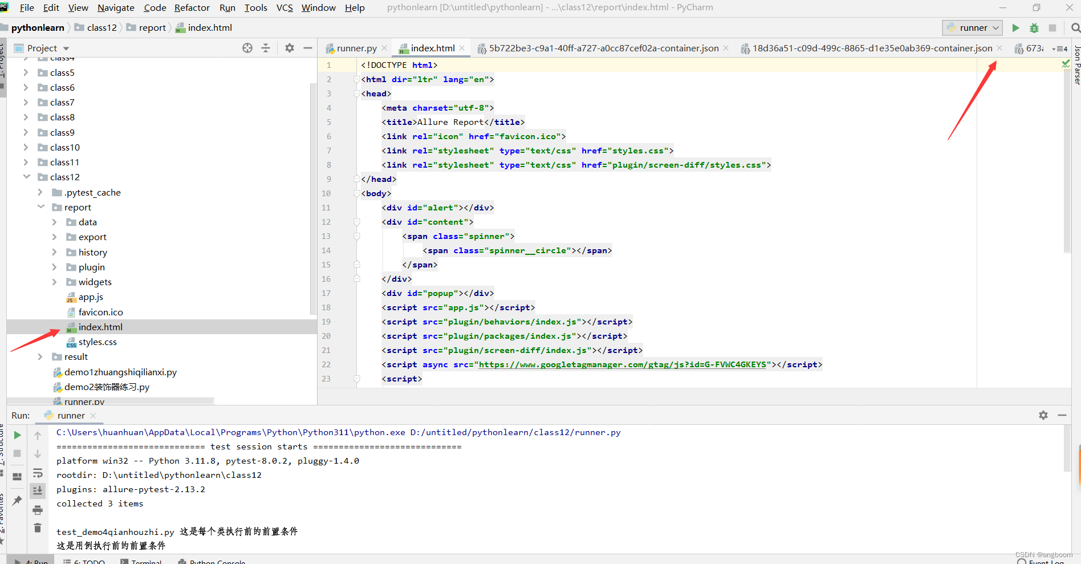This screenshot has height=564, width=1081.
Task: Open Json Parser side panel
Action: coord(1077,65)
